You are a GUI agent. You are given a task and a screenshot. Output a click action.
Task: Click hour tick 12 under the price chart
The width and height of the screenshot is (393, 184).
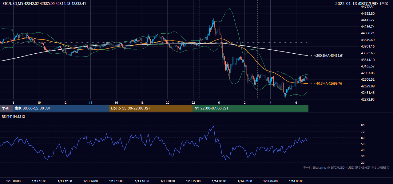[65, 102]
